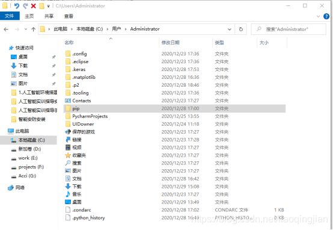Select the .condarc file
The height and width of the screenshot is (230, 333).
point(82,210)
